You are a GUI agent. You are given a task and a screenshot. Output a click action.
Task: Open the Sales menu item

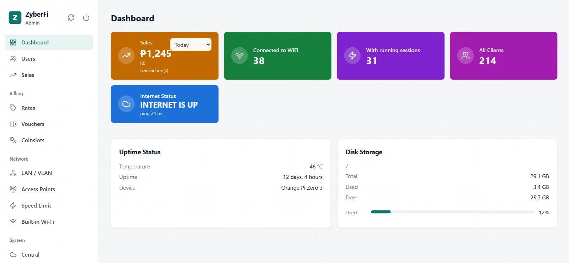pyautogui.click(x=49, y=75)
